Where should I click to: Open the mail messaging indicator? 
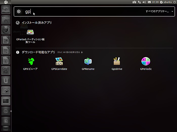click(x=149, y=2)
